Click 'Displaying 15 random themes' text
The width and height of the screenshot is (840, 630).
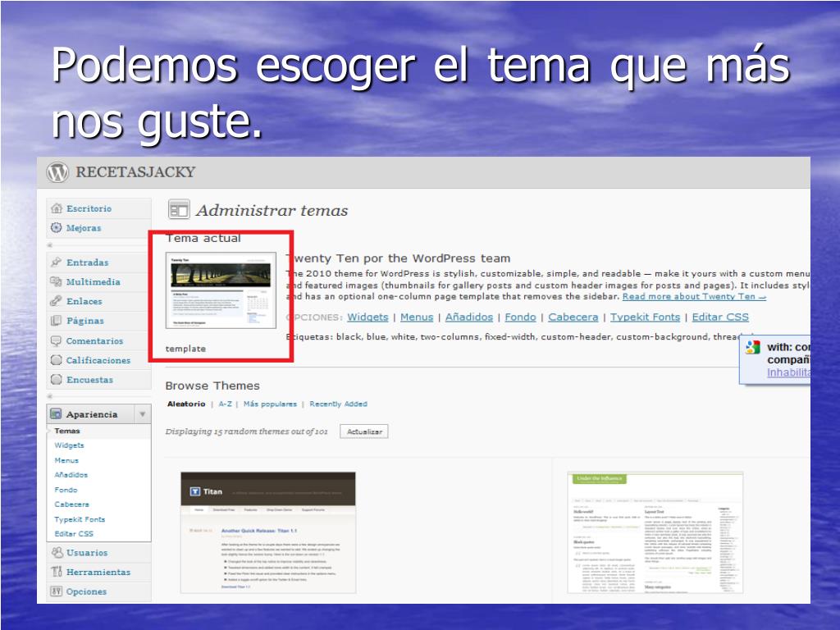(246, 431)
